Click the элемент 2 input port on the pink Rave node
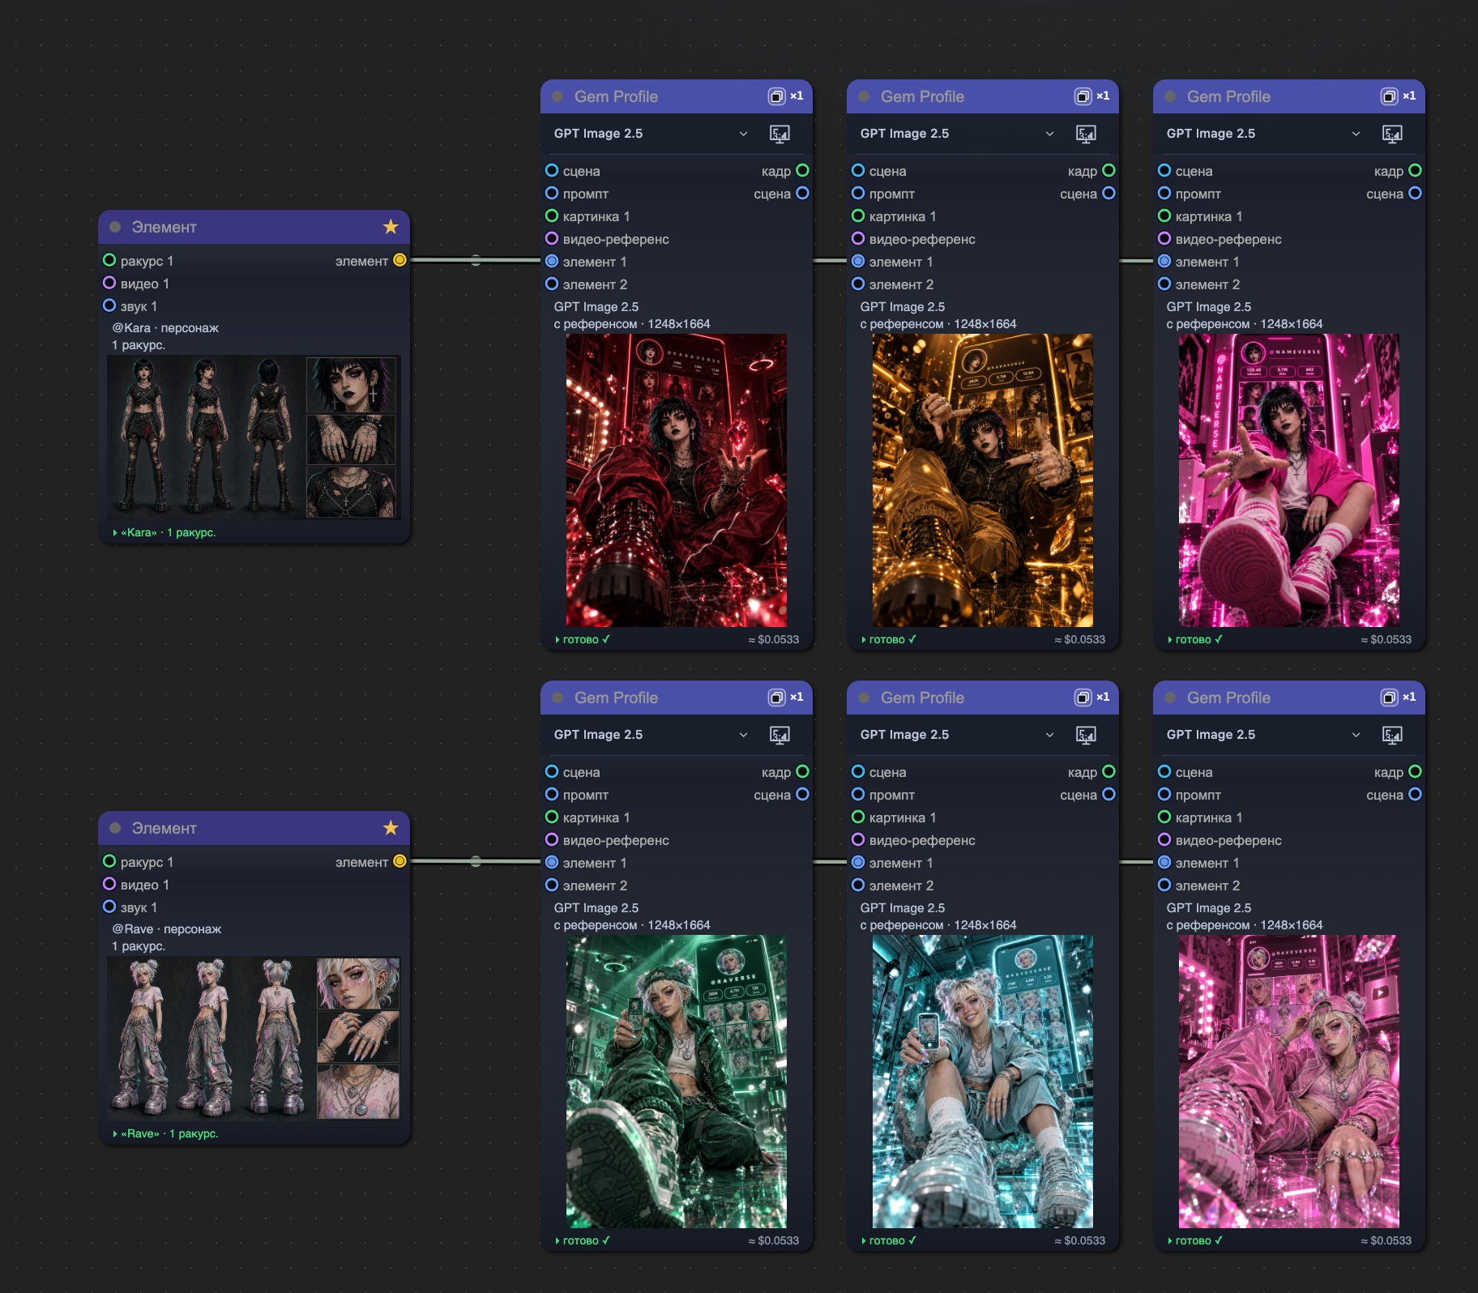Viewport: 1478px width, 1293px height. (x=1164, y=885)
